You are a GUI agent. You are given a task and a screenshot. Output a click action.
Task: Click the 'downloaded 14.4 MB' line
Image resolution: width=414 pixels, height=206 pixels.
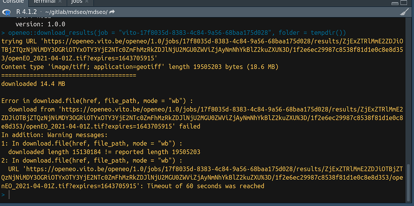33,84
